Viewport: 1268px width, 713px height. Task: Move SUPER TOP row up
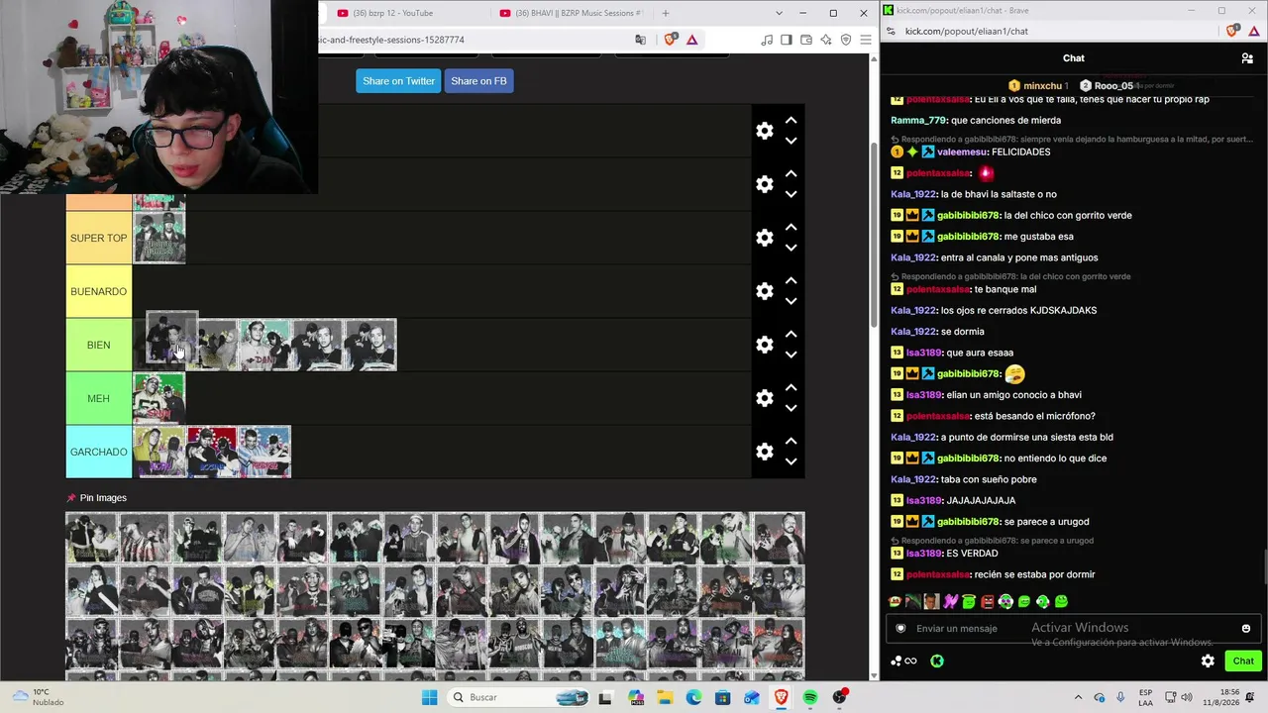(x=791, y=227)
